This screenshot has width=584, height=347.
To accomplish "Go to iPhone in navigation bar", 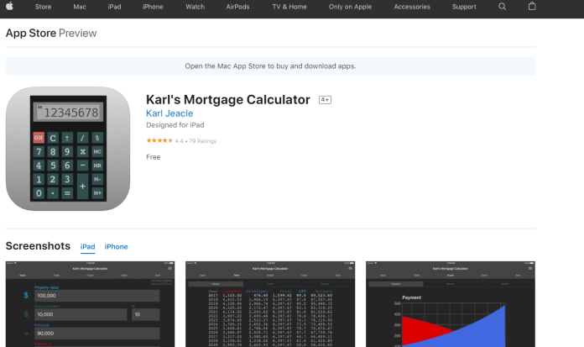I will point(153,7).
